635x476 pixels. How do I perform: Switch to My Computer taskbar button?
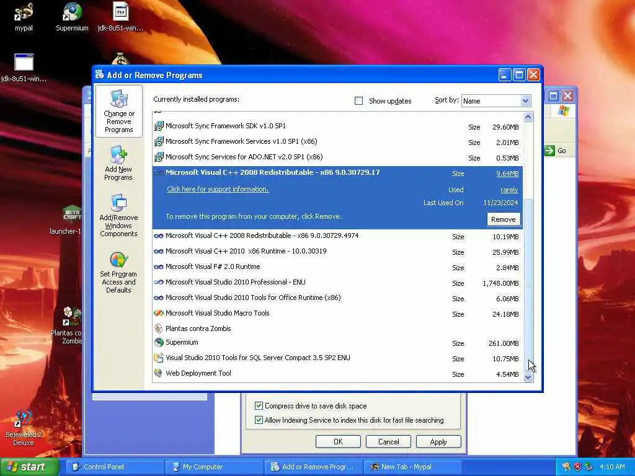point(213,467)
